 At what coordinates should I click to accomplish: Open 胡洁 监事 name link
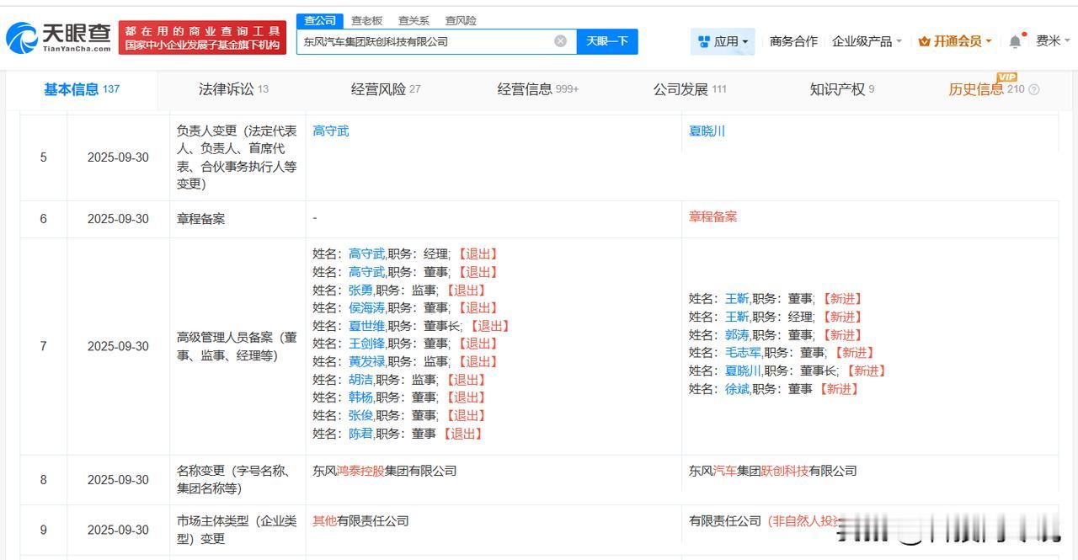pyautogui.click(x=360, y=379)
